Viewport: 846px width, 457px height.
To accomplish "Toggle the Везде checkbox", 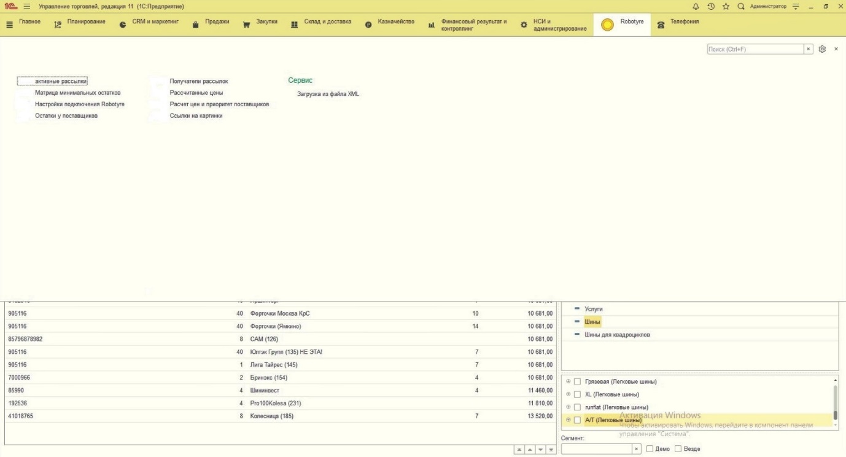I will pos(678,448).
